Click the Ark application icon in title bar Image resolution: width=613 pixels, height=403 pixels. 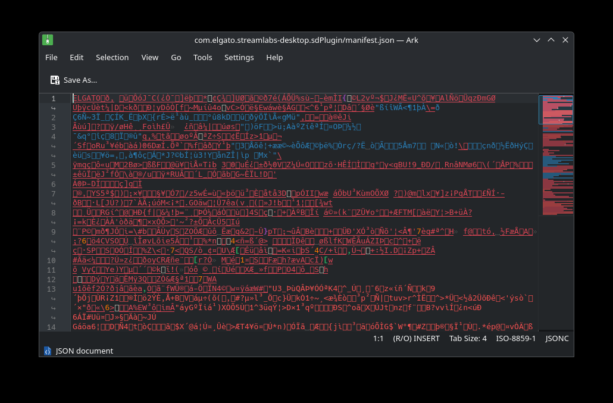point(48,40)
